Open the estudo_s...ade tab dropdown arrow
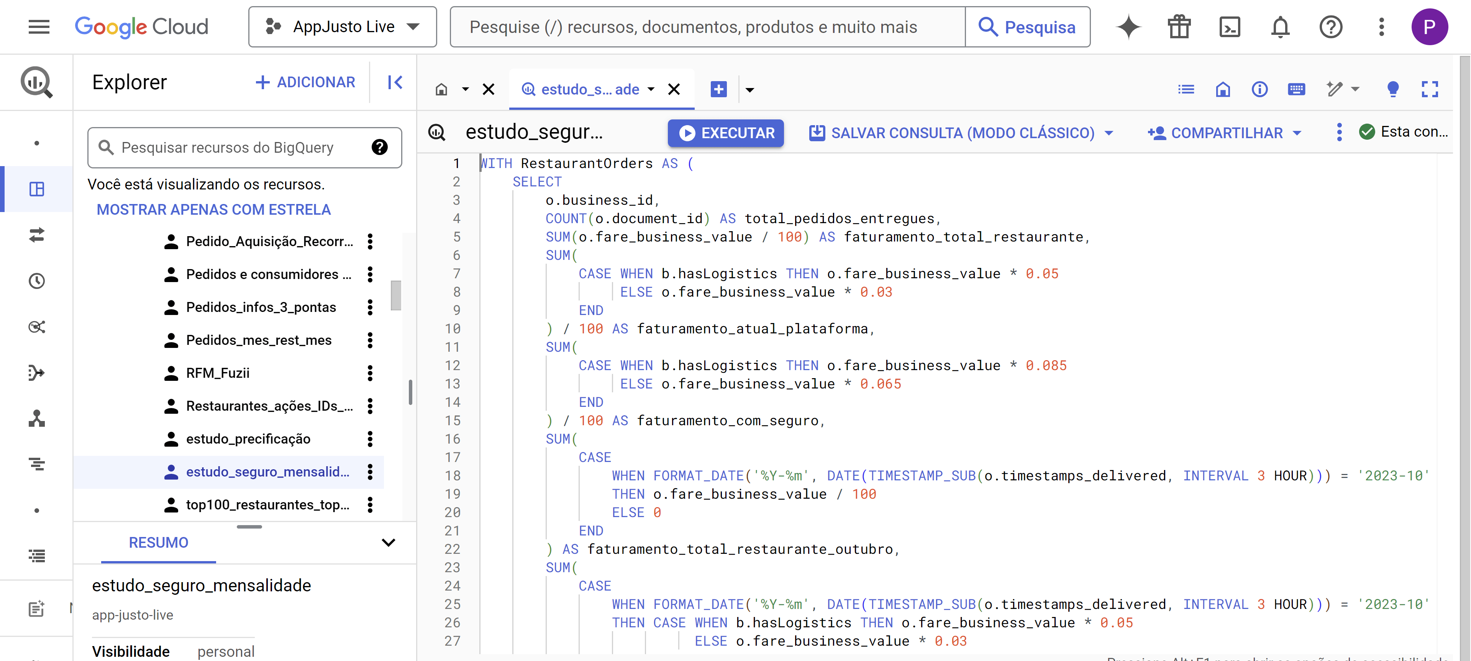1471x661 pixels. pos(651,90)
